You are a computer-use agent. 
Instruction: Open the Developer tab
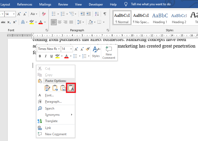[96, 4]
